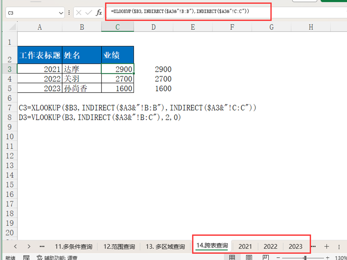Add a new sheet plus button

(x=327, y=246)
